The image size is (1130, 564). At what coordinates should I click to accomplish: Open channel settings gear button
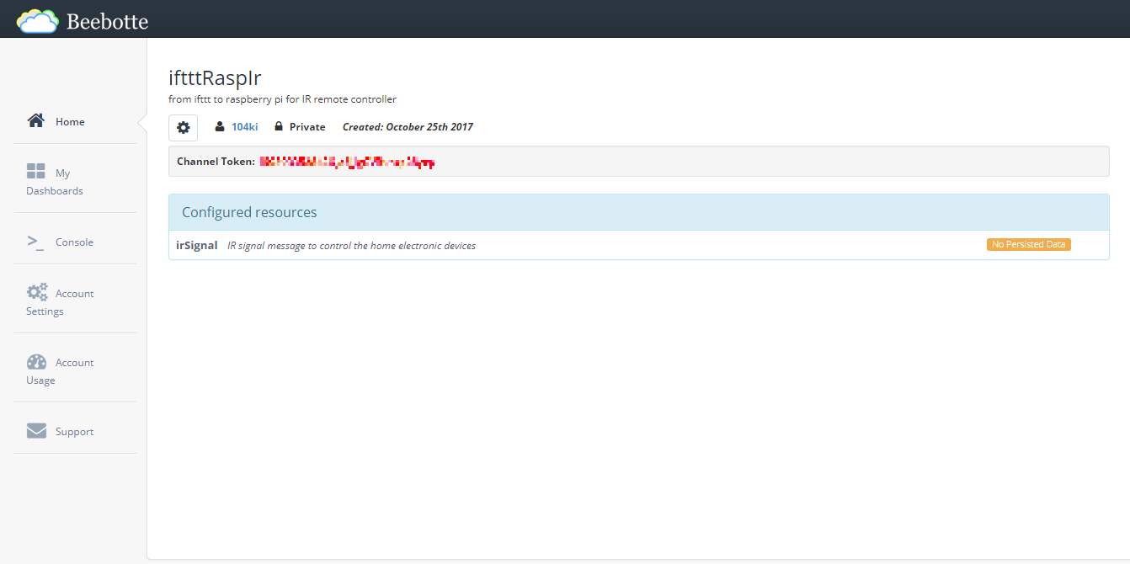(x=183, y=127)
